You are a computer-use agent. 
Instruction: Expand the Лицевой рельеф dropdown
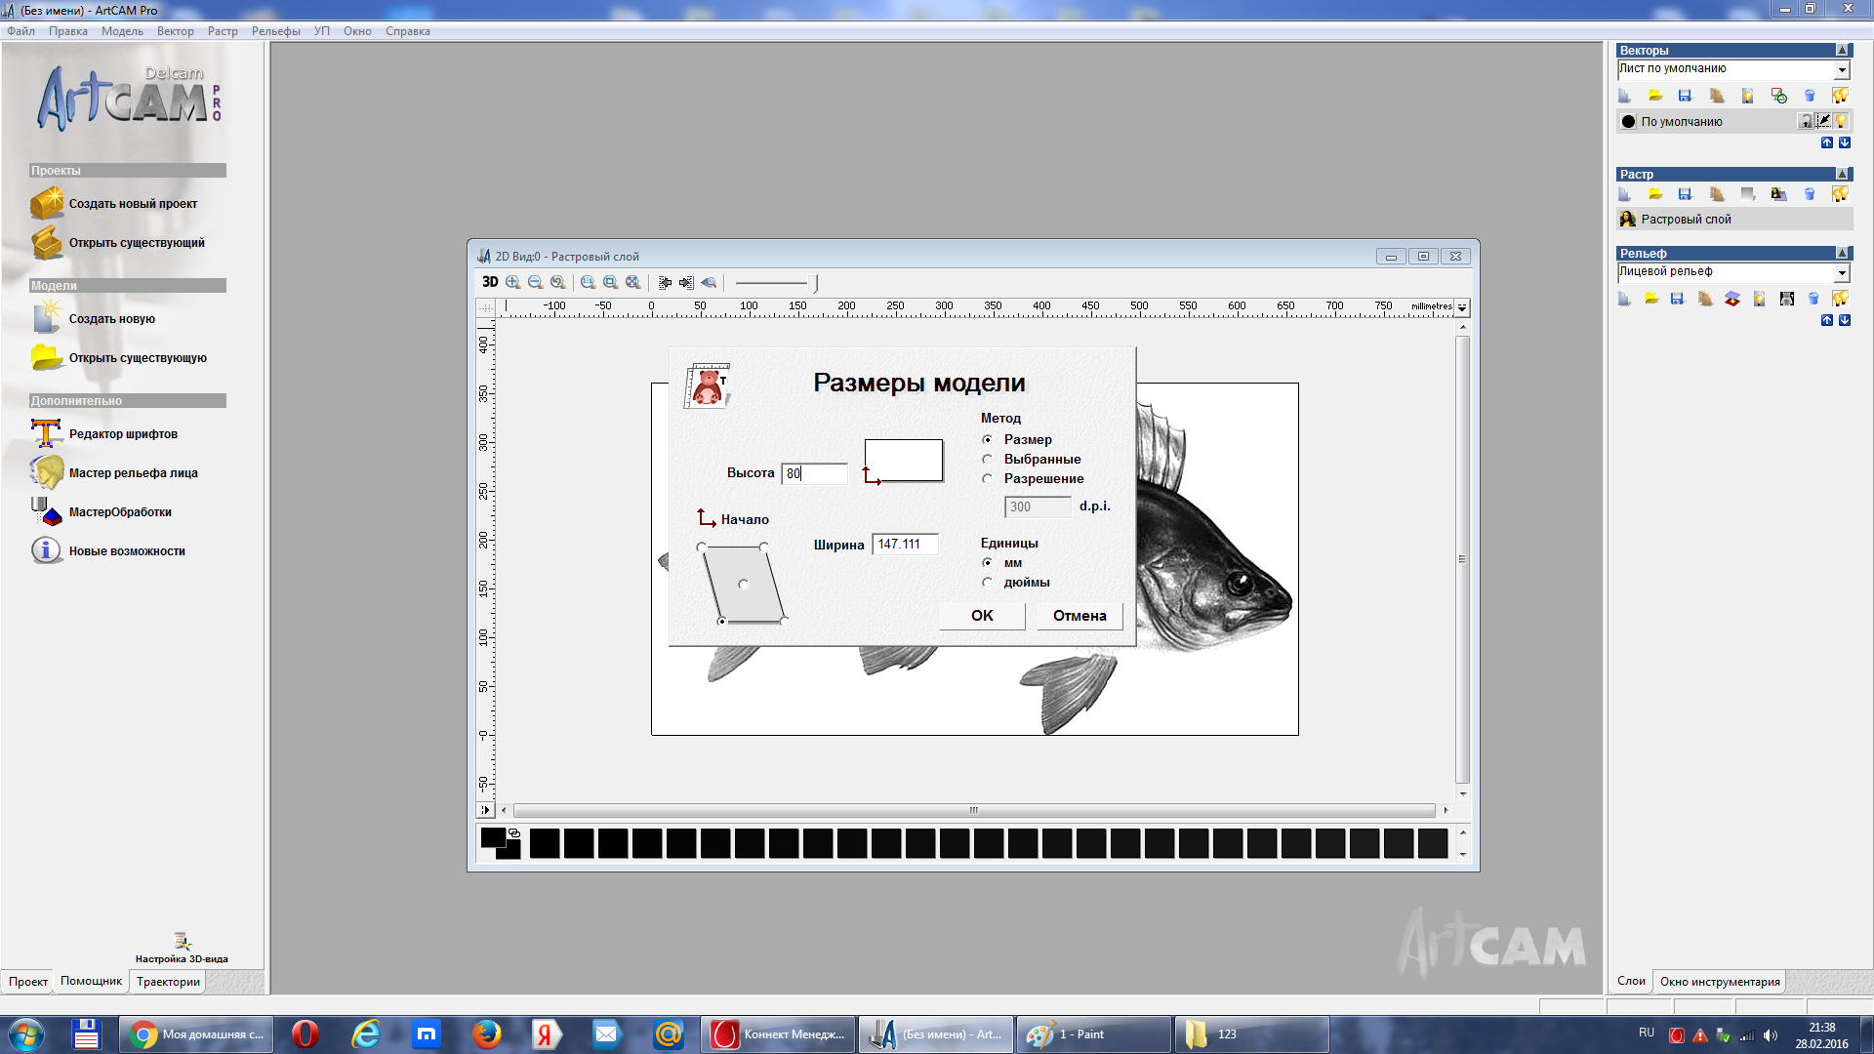click(x=1841, y=272)
